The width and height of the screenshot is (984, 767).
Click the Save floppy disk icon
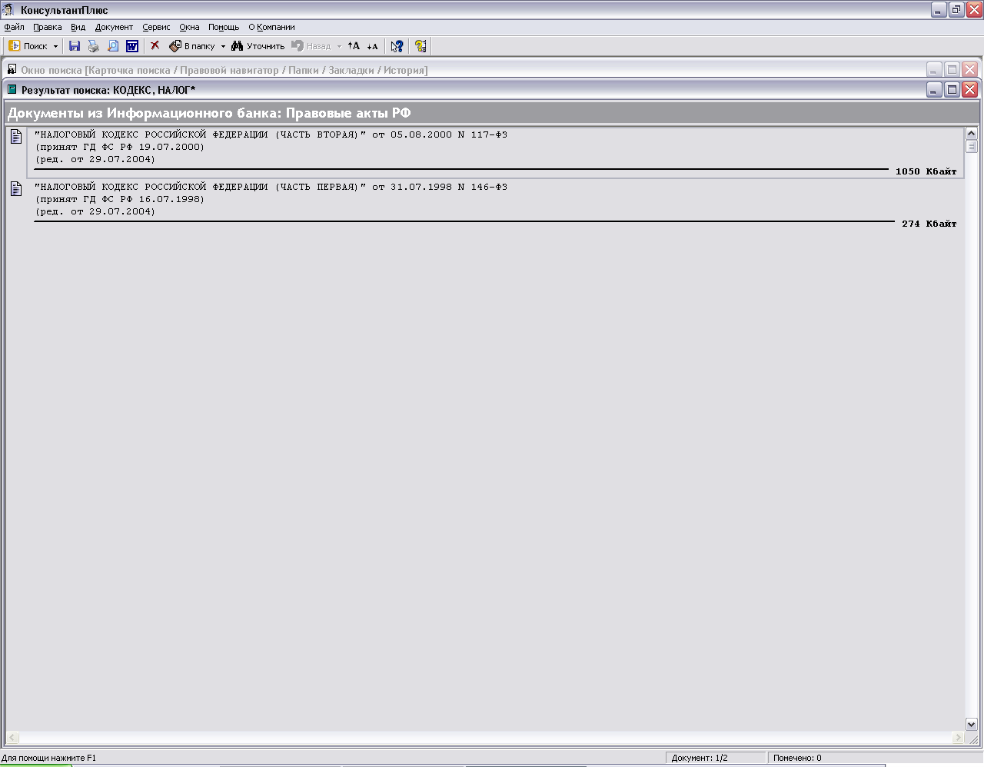pos(75,46)
